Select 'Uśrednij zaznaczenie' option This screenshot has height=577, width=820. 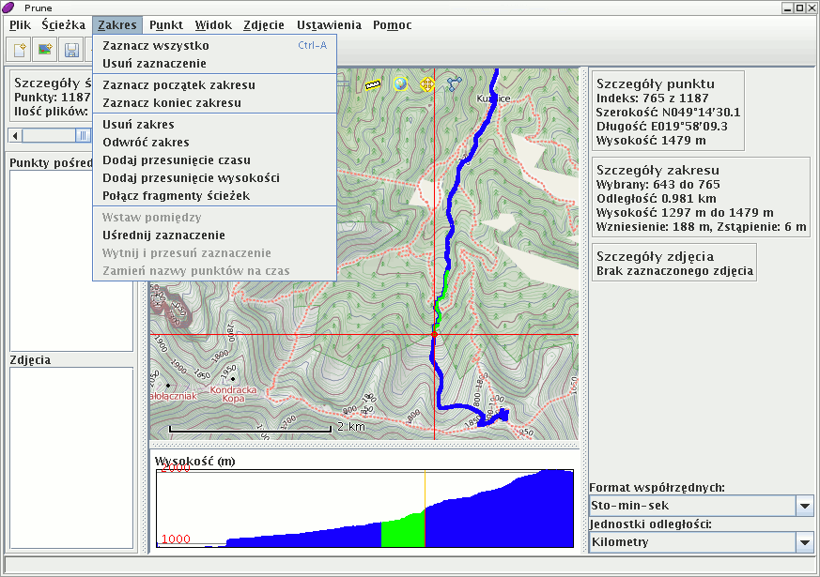coord(163,235)
